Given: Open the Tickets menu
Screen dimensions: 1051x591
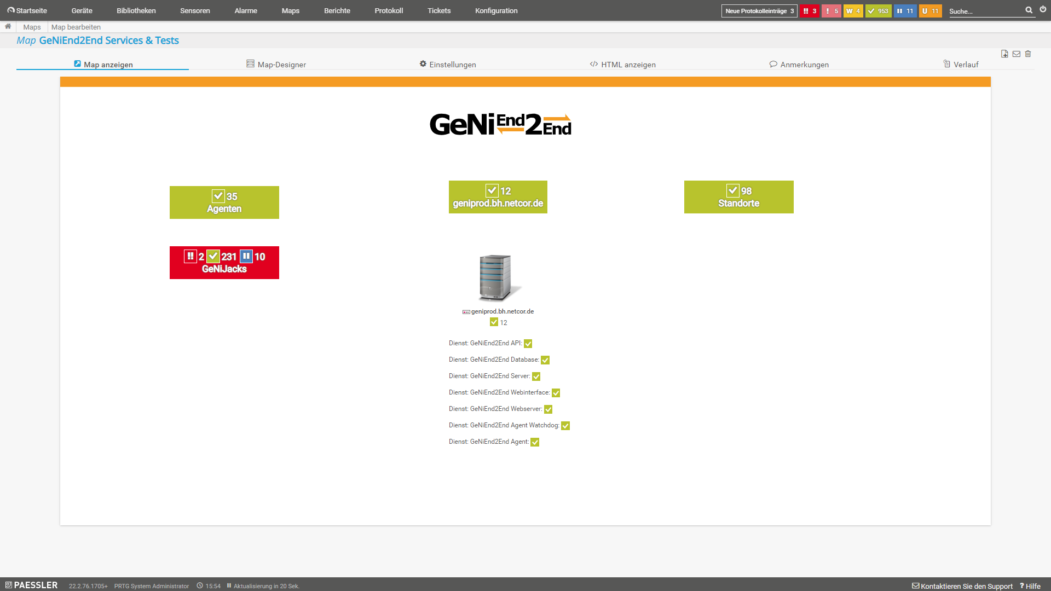Looking at the screenshot, I should (439, 10).
